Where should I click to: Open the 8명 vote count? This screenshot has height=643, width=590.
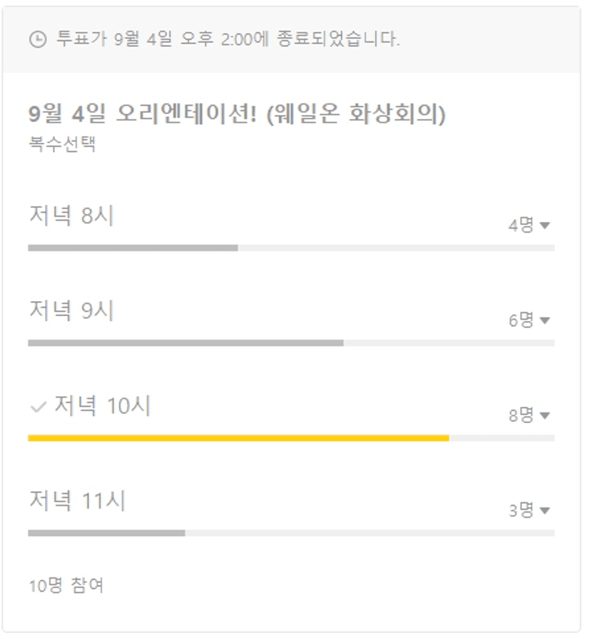click(521, 415)
